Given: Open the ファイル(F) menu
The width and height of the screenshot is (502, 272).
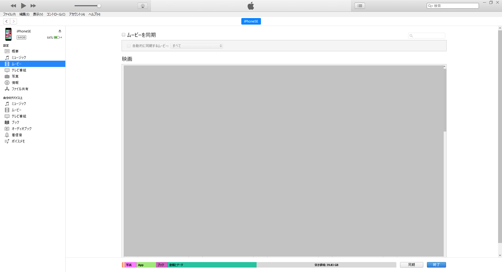Looking at the screenshot, I should [9, 14].
